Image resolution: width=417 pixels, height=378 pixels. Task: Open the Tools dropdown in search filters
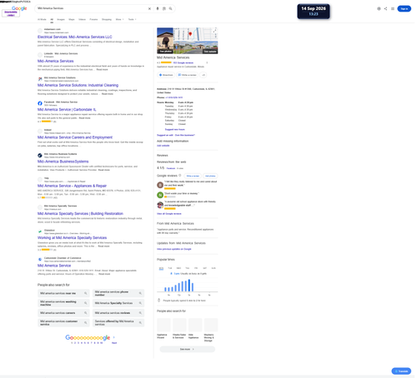coord(132,19)
